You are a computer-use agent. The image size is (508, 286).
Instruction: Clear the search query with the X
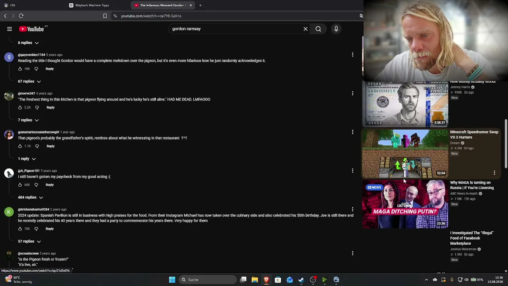(306, 29)
